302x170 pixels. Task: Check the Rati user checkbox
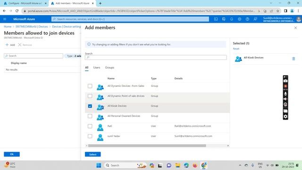(x=90, y=126)
